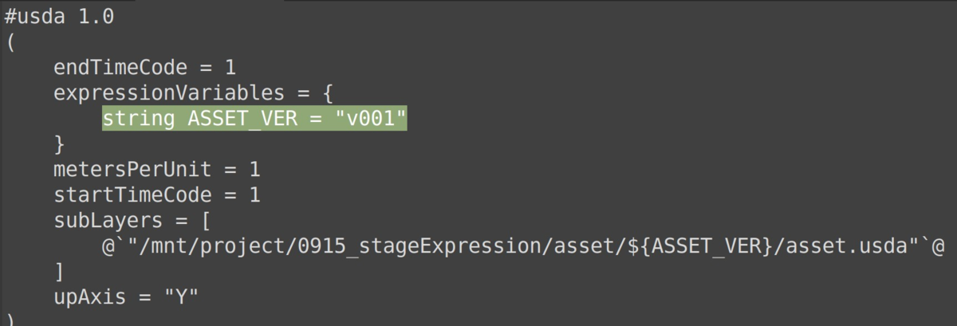This screenshot has width=957, height=326.
Task: Click the opening brace after expressionVariables
Action: pos(327,93)
